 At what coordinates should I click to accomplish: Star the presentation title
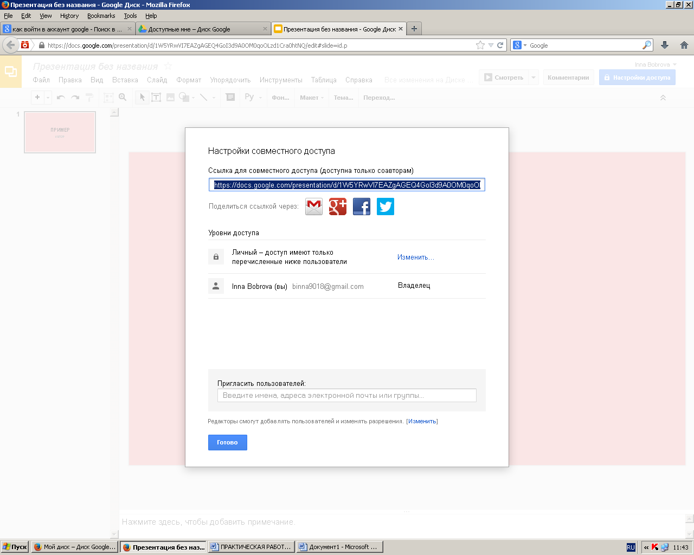168,66
